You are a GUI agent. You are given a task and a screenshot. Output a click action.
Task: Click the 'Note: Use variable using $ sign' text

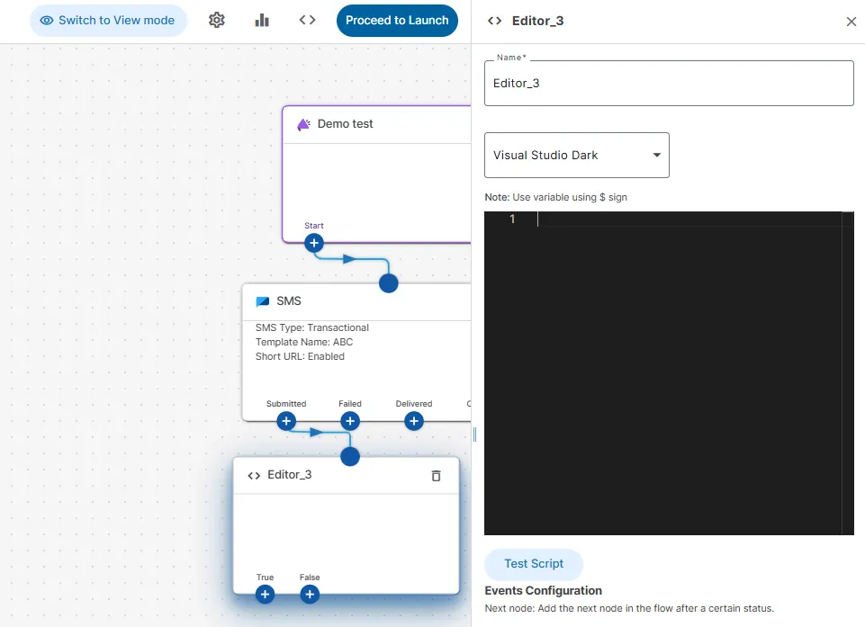(x=555, y=197)
